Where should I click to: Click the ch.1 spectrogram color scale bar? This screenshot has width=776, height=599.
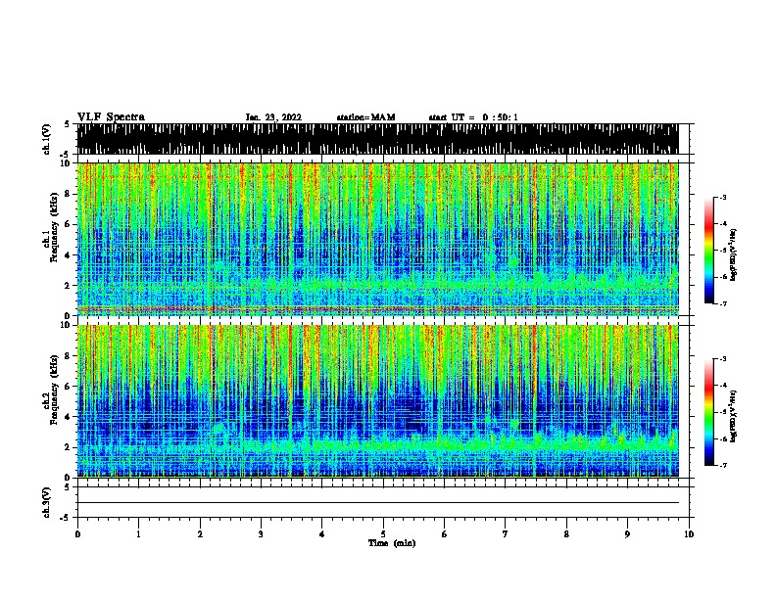pos(709,251)
